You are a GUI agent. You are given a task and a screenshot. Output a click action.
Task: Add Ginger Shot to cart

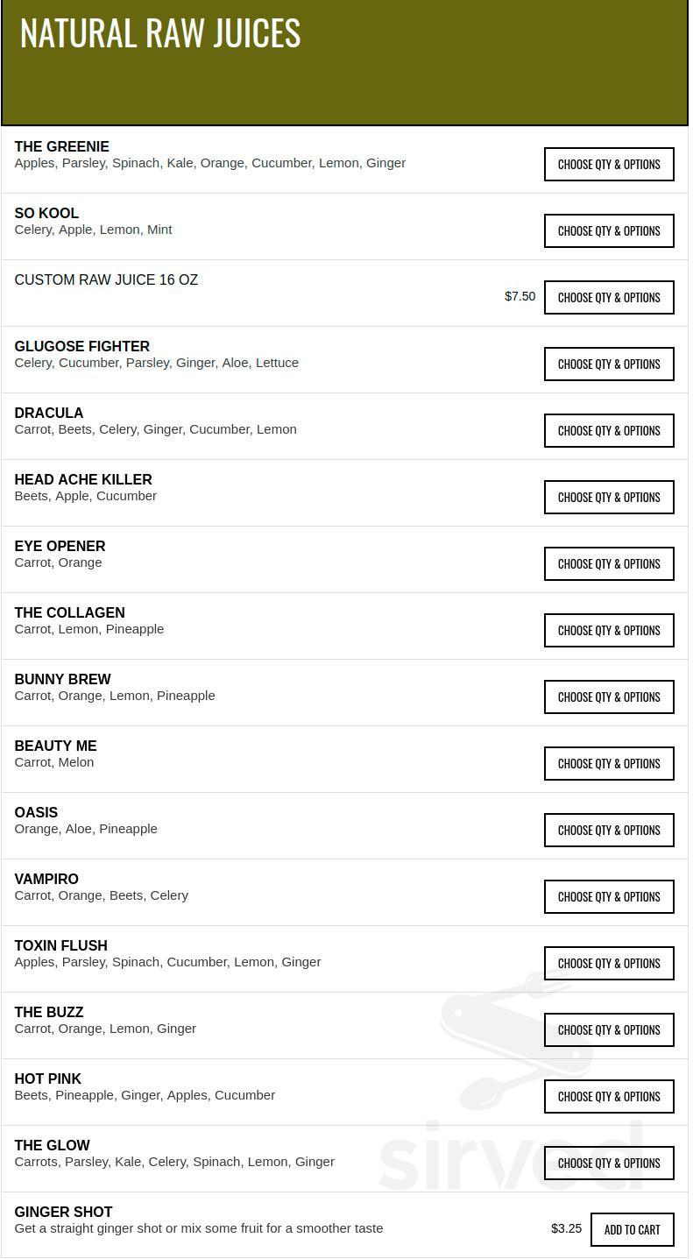point(632,1230)
